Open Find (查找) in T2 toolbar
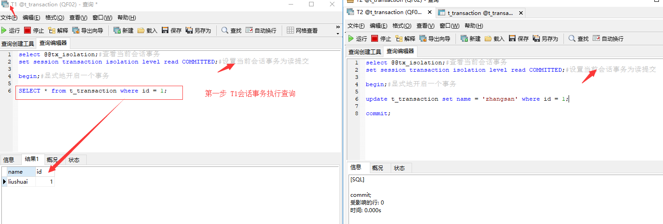 579,39
